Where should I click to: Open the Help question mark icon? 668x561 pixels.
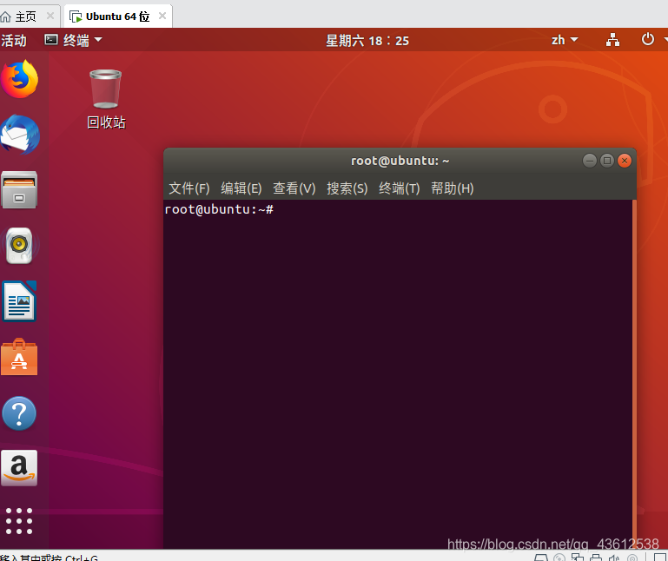(x=19, y=413)
